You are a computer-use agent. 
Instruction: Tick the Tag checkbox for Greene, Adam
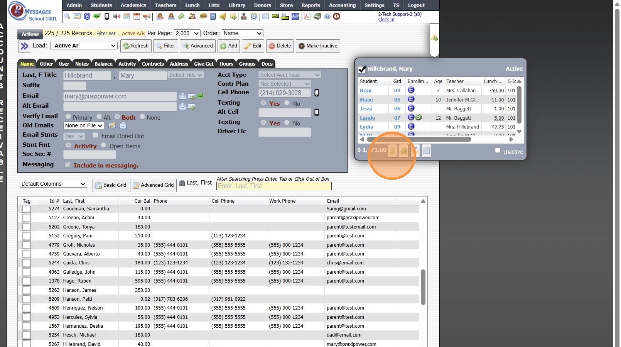27,218
